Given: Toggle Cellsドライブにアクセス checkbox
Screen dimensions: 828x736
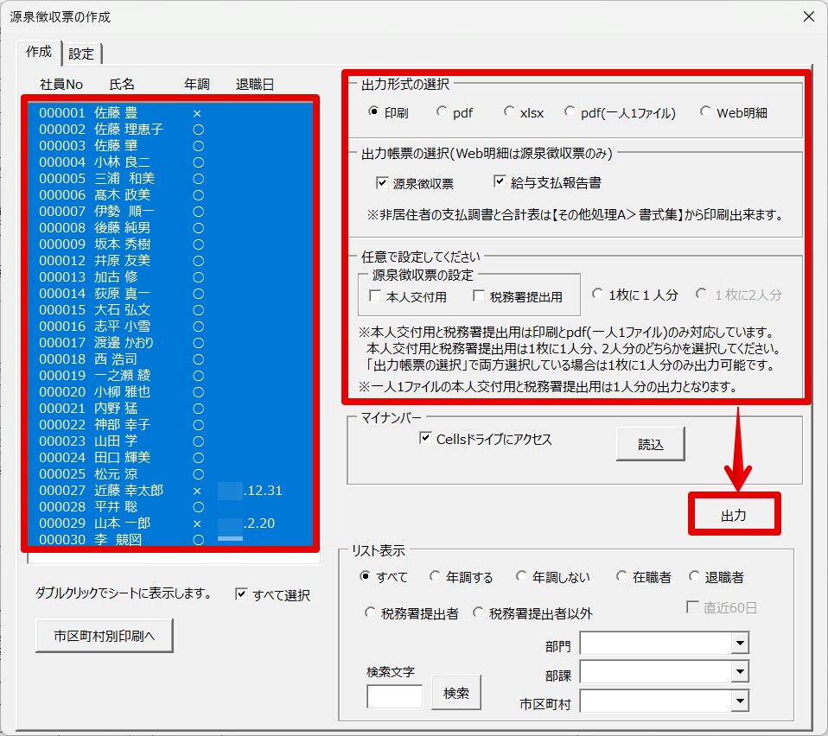Looking at the screenshot, I should pyautogui.click(x=424, y=439).
